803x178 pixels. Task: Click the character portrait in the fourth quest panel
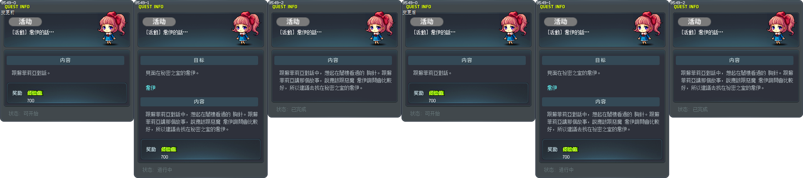pos(513,29)
